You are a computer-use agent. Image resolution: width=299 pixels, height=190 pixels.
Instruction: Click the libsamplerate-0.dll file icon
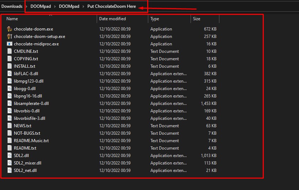(9, 104)
